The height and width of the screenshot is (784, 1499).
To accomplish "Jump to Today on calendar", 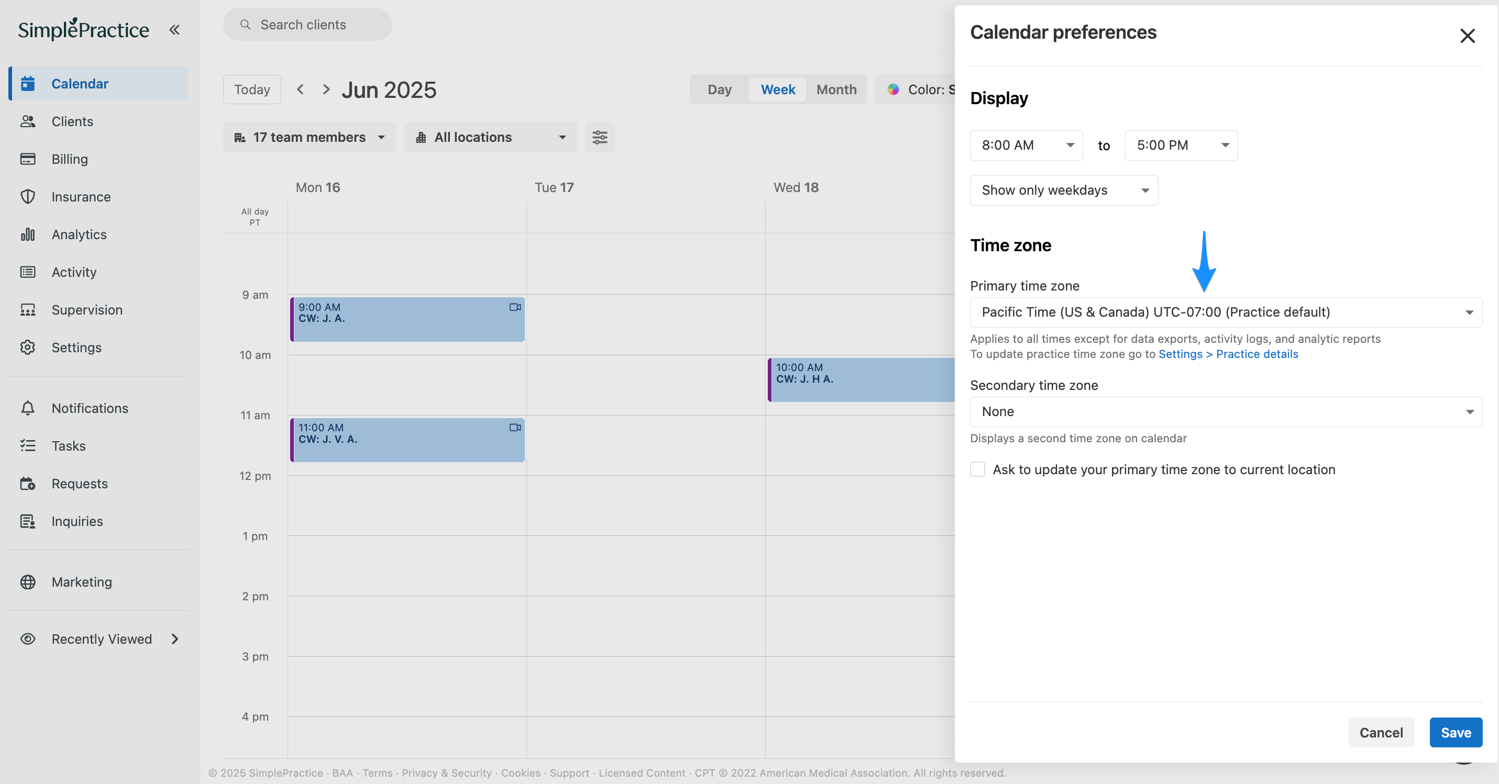I will tap(252, 89).
